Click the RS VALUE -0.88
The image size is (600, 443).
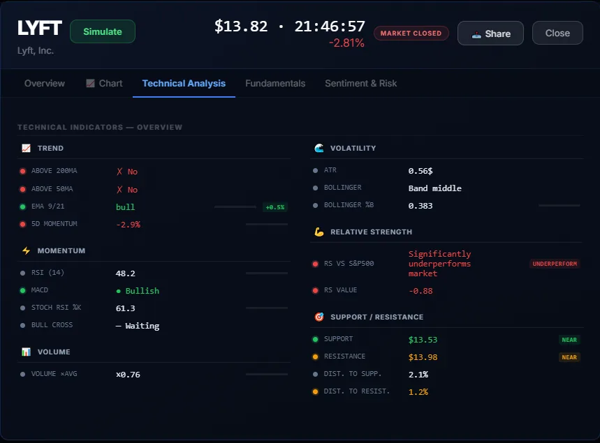click(420, 291)
